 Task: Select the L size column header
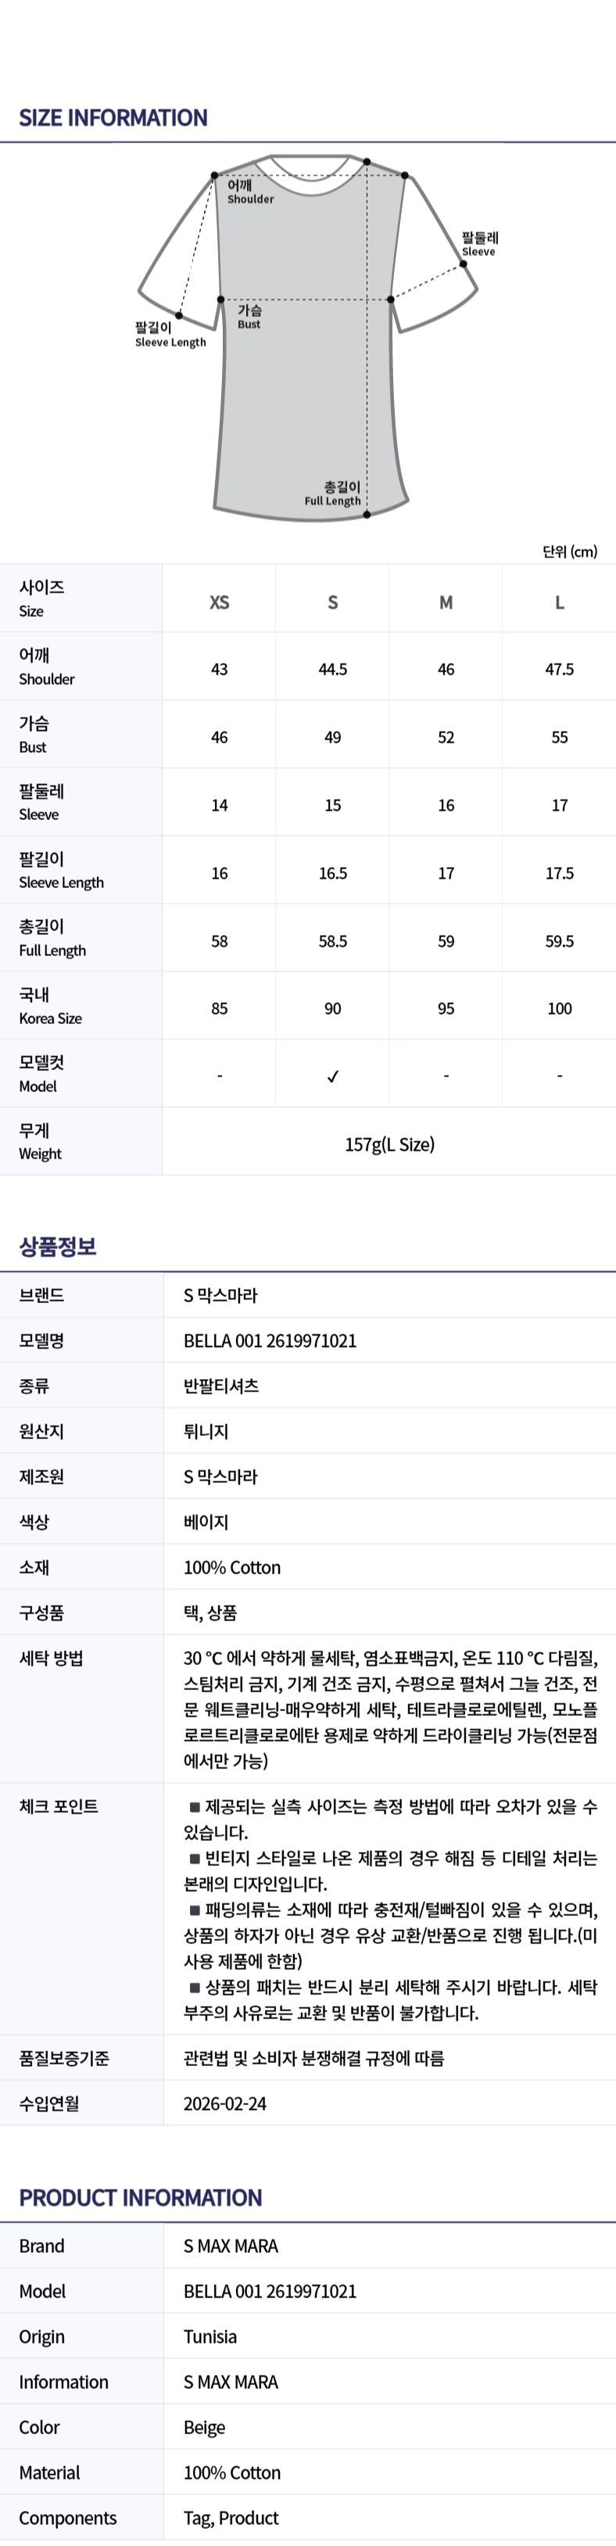(x=560, y=602)
